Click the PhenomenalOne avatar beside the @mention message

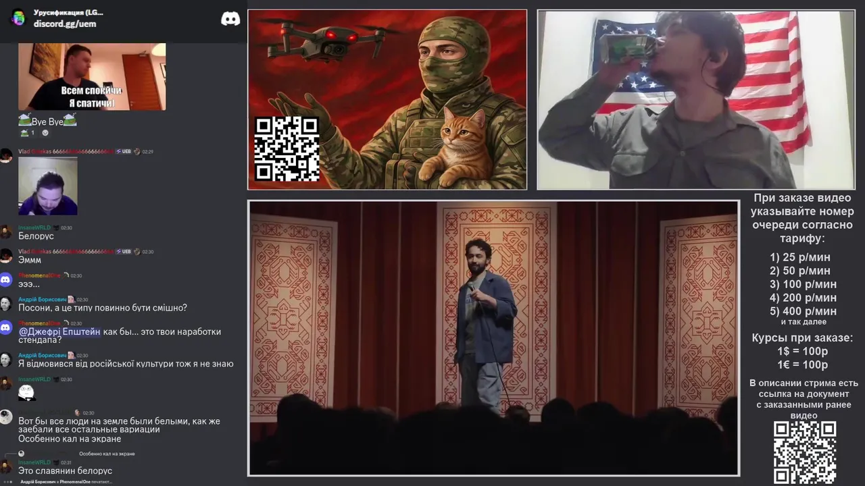[6, 327]
